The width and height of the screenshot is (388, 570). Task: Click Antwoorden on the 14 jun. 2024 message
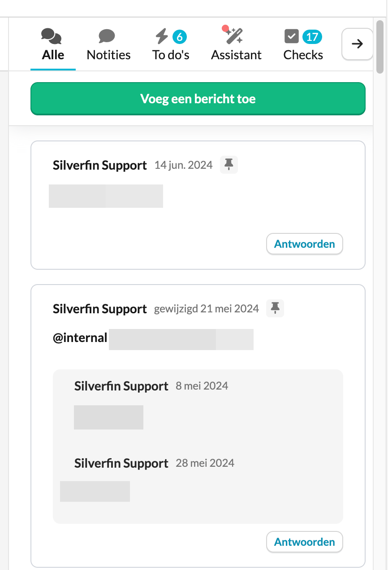(305, 244)
